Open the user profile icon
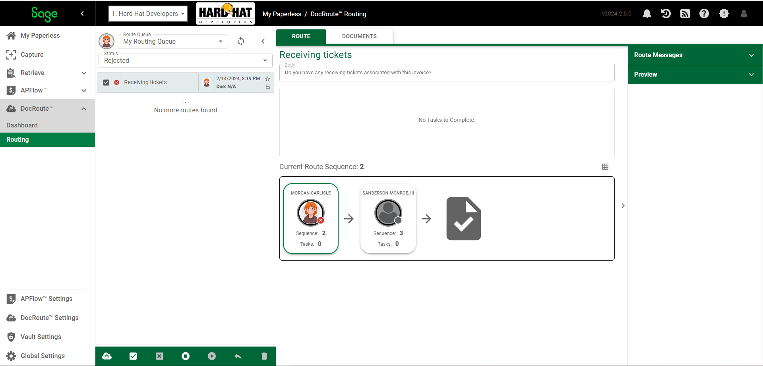Image resolution: width=763 pixels, height=366 pixels. coord(744,13)
